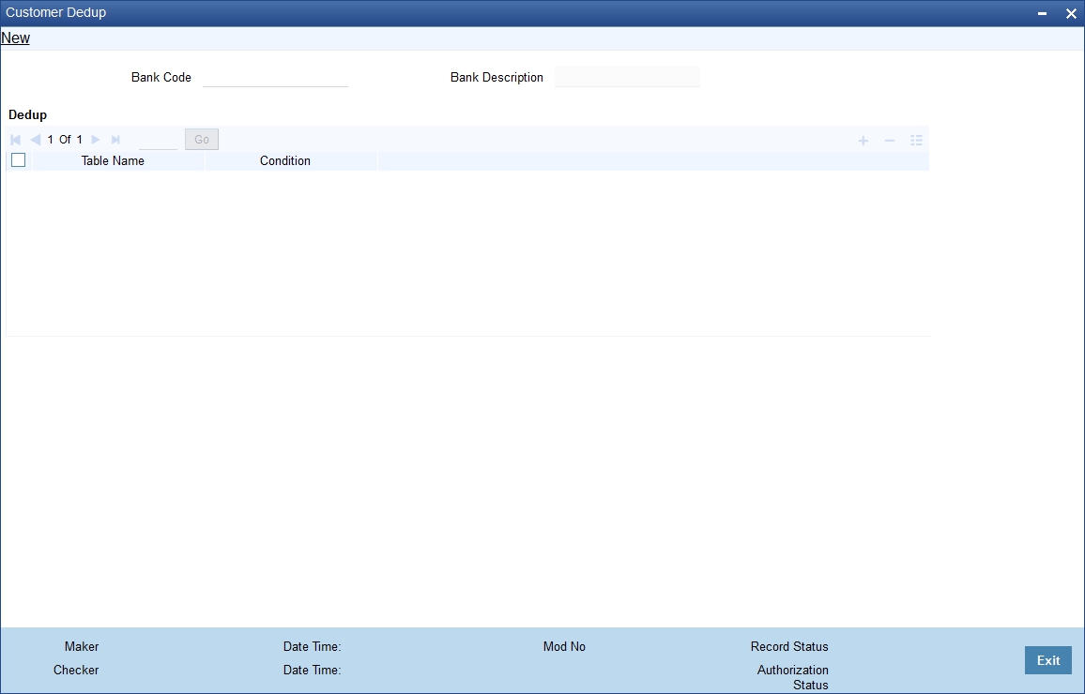Focus the Bank Code input field
1085x694 pixels.
[x=275, y=77]
